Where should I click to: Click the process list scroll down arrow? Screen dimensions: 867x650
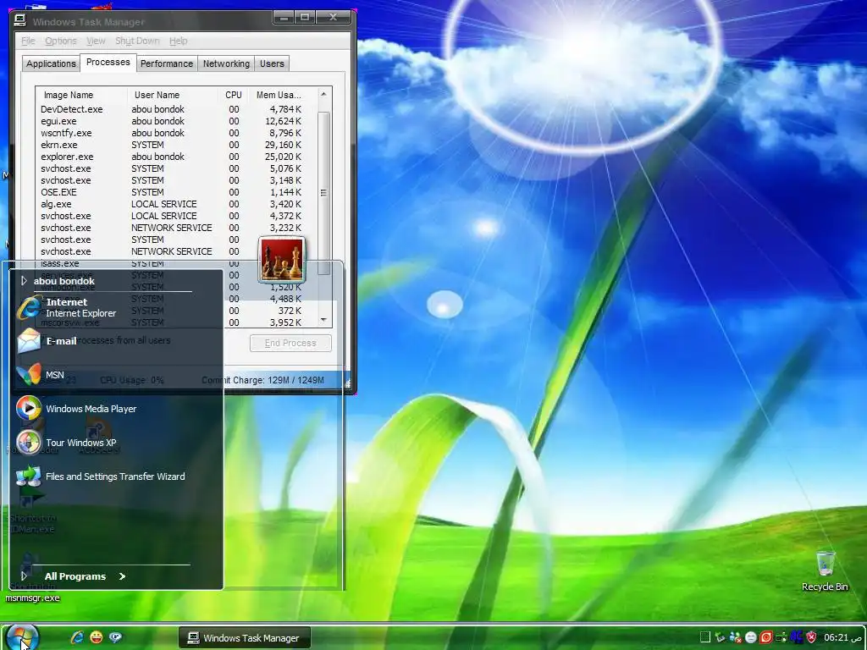[323, 319]
